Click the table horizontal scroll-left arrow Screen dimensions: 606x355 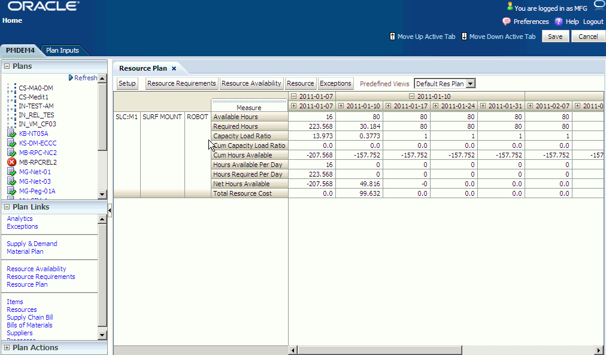[293, 350]
